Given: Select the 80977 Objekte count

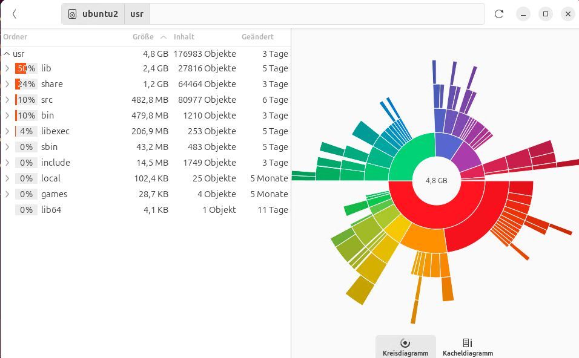Looking at the screenshot, I should point(207,100).
